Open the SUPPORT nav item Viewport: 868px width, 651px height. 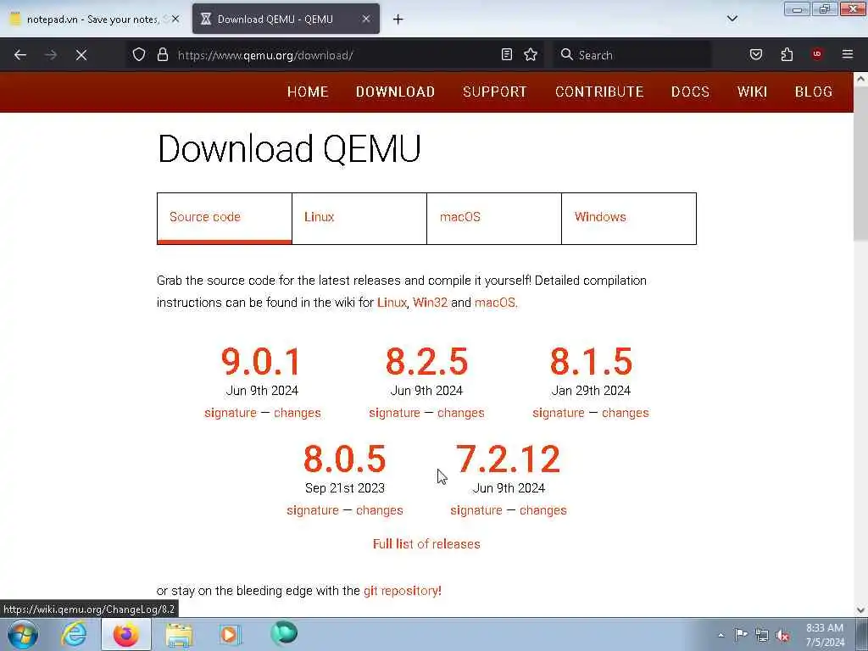tap(495, 92)
